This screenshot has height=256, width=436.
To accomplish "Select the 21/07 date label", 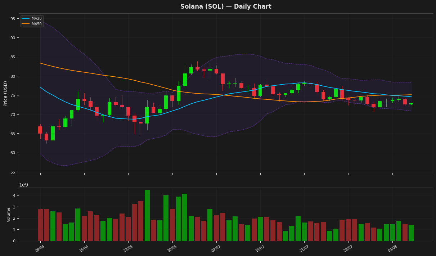I will [x=304, y=249].
